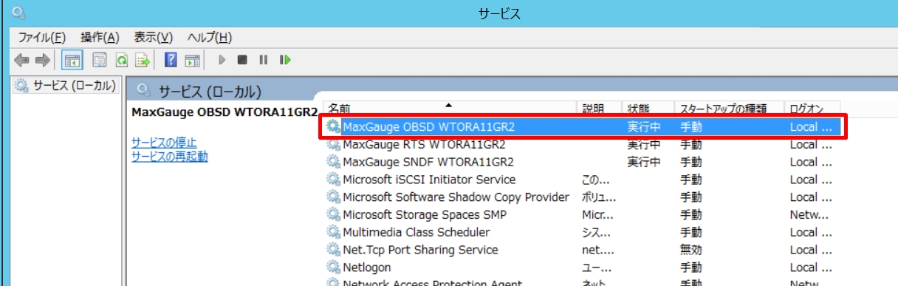This screenshot has width=898, height=286.
Task: Open the ヘルプ(H) menu
Action: (x=210, y=38)
